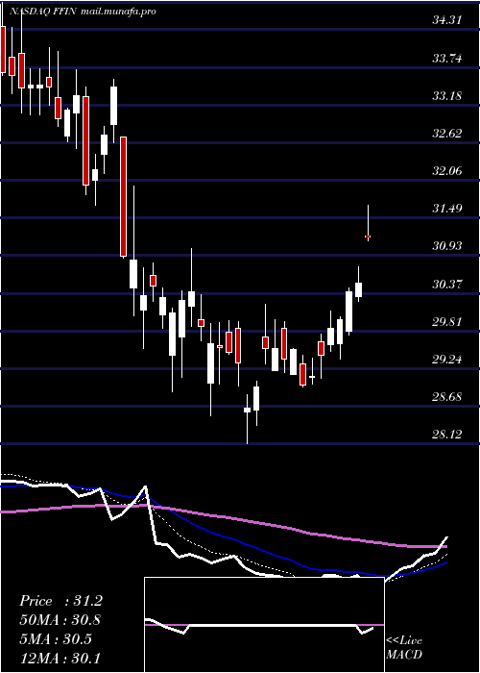
Task: Click the latest small red candle near 31.2
Action: point(368,237)
